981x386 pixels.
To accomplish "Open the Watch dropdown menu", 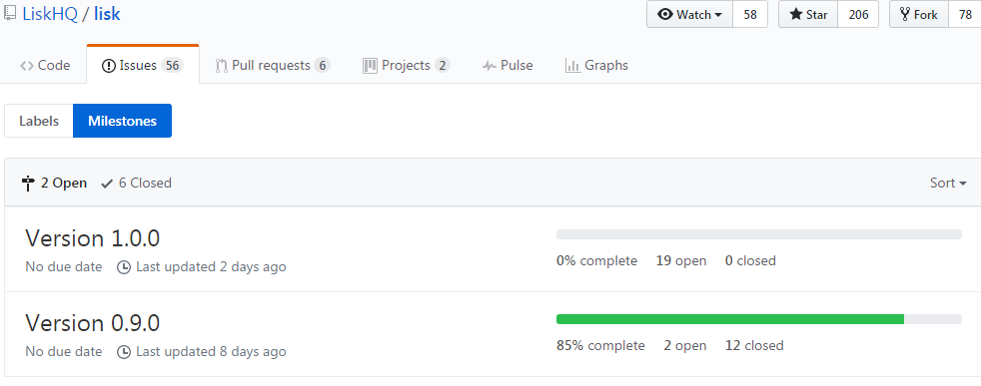I will tap(689, 14).
